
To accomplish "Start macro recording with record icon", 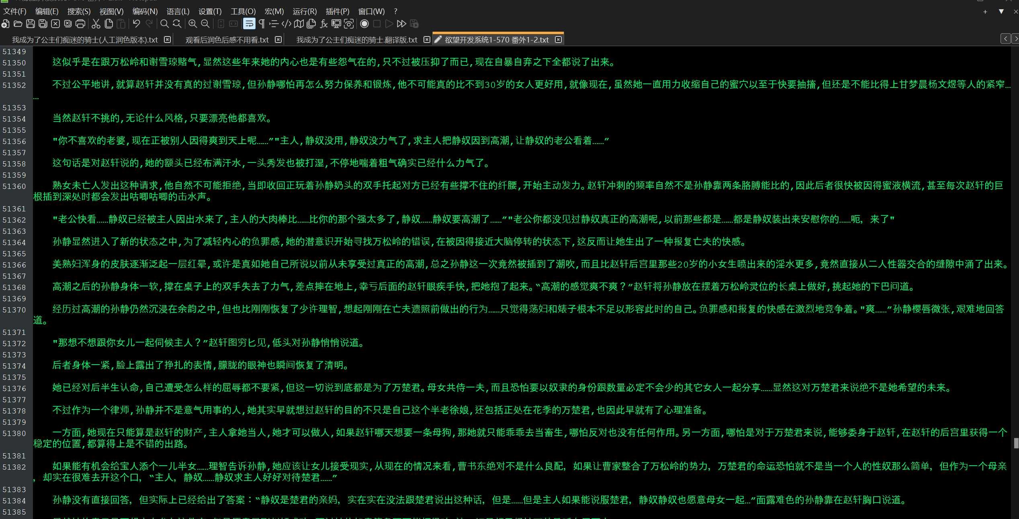I will pyautogui.click(x=364, y=24).
